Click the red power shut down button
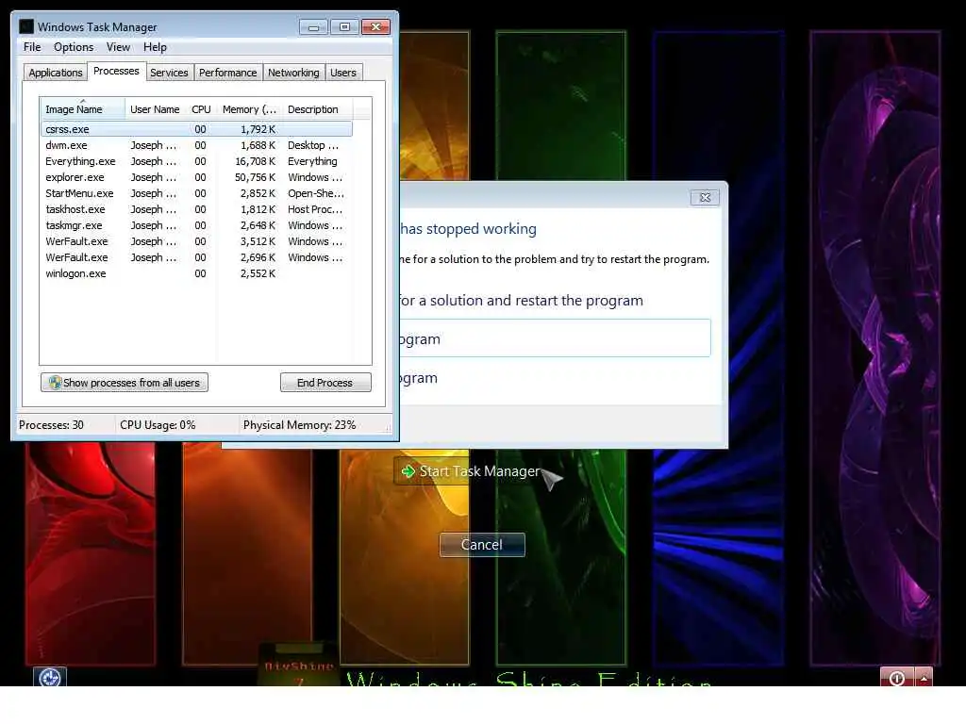The image size is (966, 724). pos(898,677)
